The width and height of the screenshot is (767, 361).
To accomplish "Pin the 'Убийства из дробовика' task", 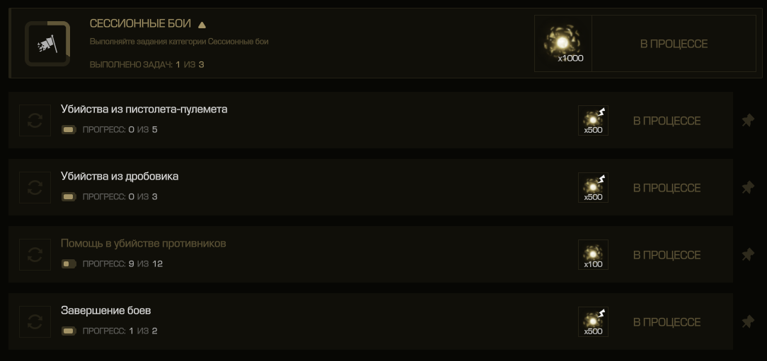I will pyautogui.click(x=747, y=188).
